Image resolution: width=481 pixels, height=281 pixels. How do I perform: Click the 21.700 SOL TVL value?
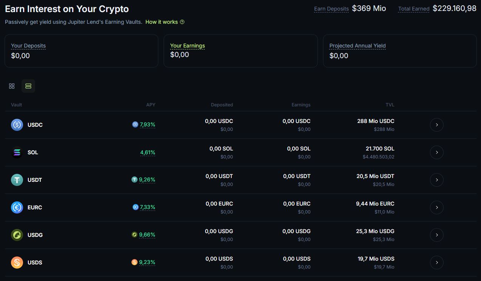pos(380,149)
